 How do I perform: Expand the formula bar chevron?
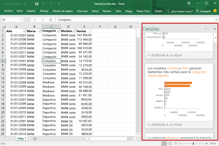coord(216,20)
